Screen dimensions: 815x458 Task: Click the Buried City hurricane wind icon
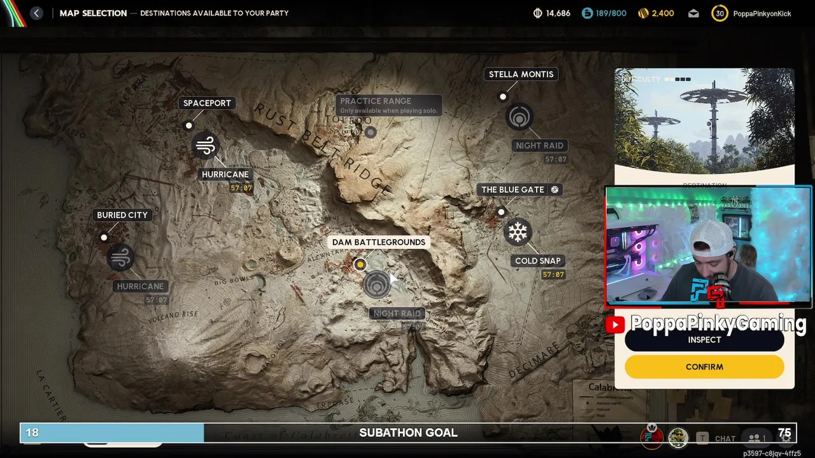click(x=120, y=258)
